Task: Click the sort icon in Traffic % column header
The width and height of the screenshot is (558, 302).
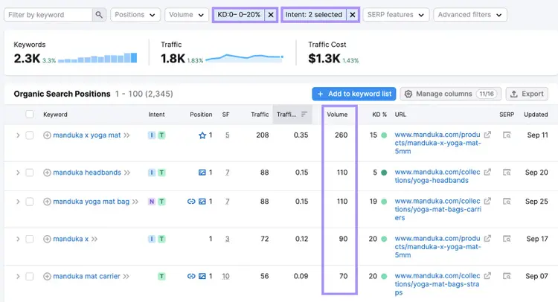Action: (x=304, y=115)
